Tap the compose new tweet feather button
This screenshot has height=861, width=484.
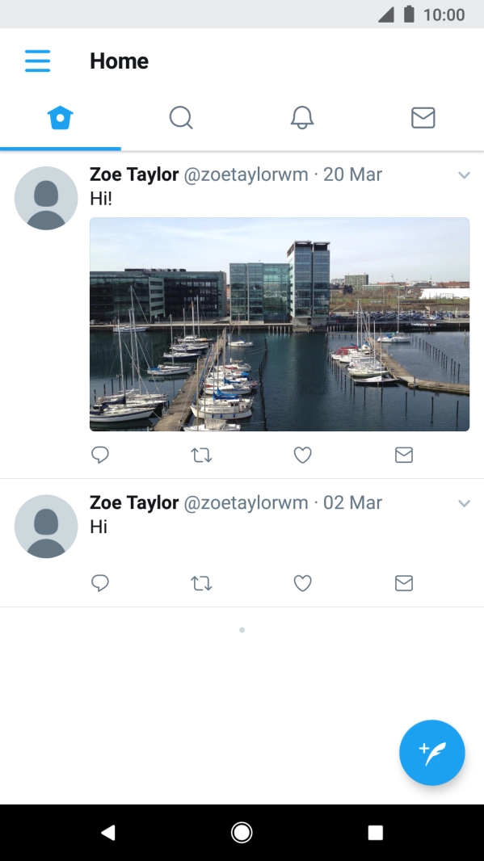pos(432,752)
